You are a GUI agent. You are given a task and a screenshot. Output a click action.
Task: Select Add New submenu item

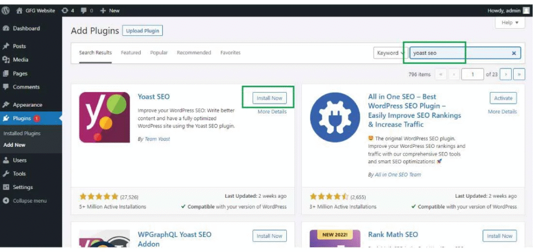14,145
